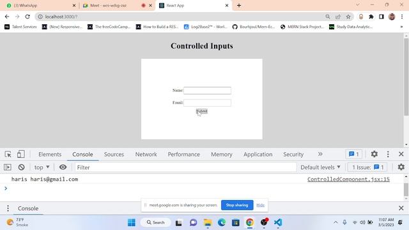The height and width of the screenshot is (230, 409).
Task: Reload the localhost page
Action: click(27, 17)
